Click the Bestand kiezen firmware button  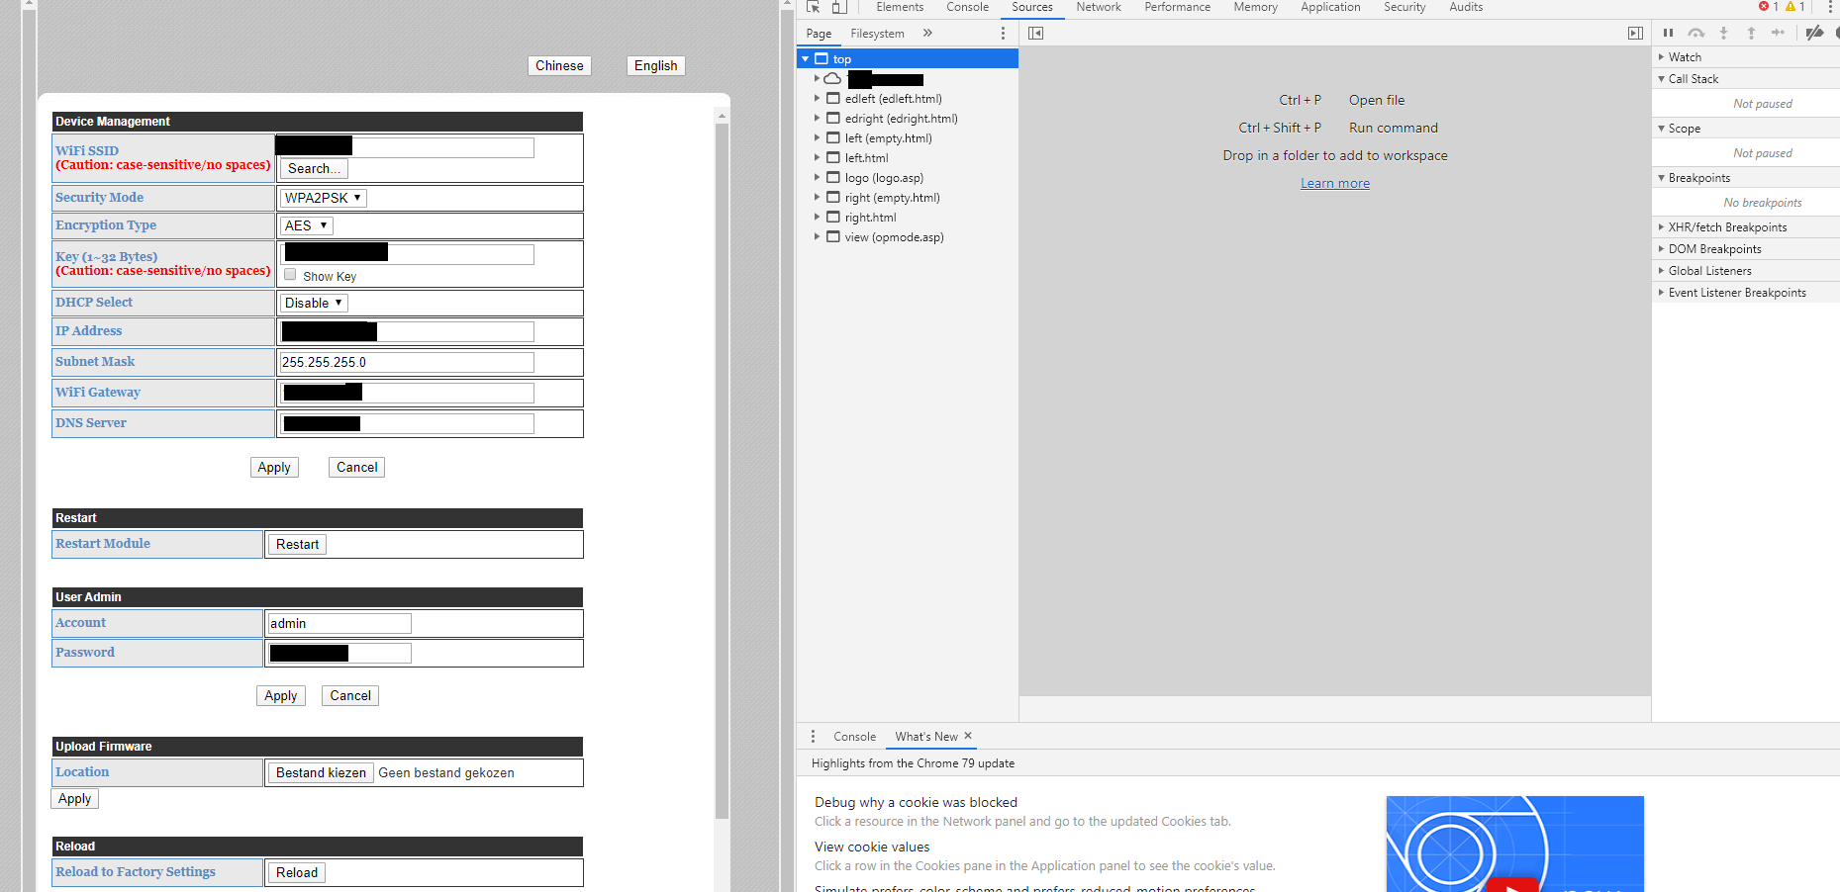point(320,772)
